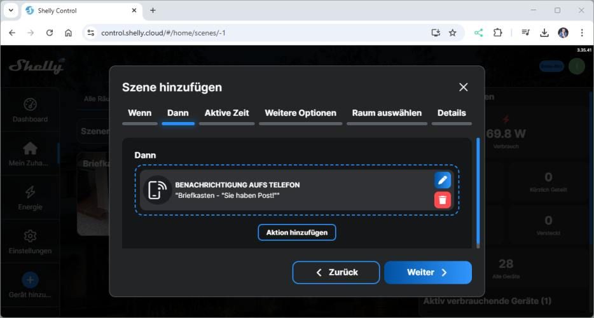Select the Raum auswählen tab
The image size is (594, 318).
[387, 113]
